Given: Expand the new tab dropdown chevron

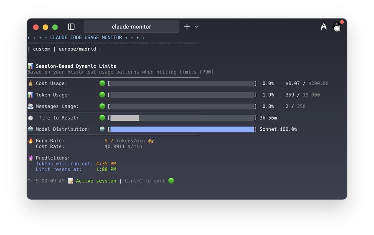Looking at the screenshot, I should tap(197, 27).
